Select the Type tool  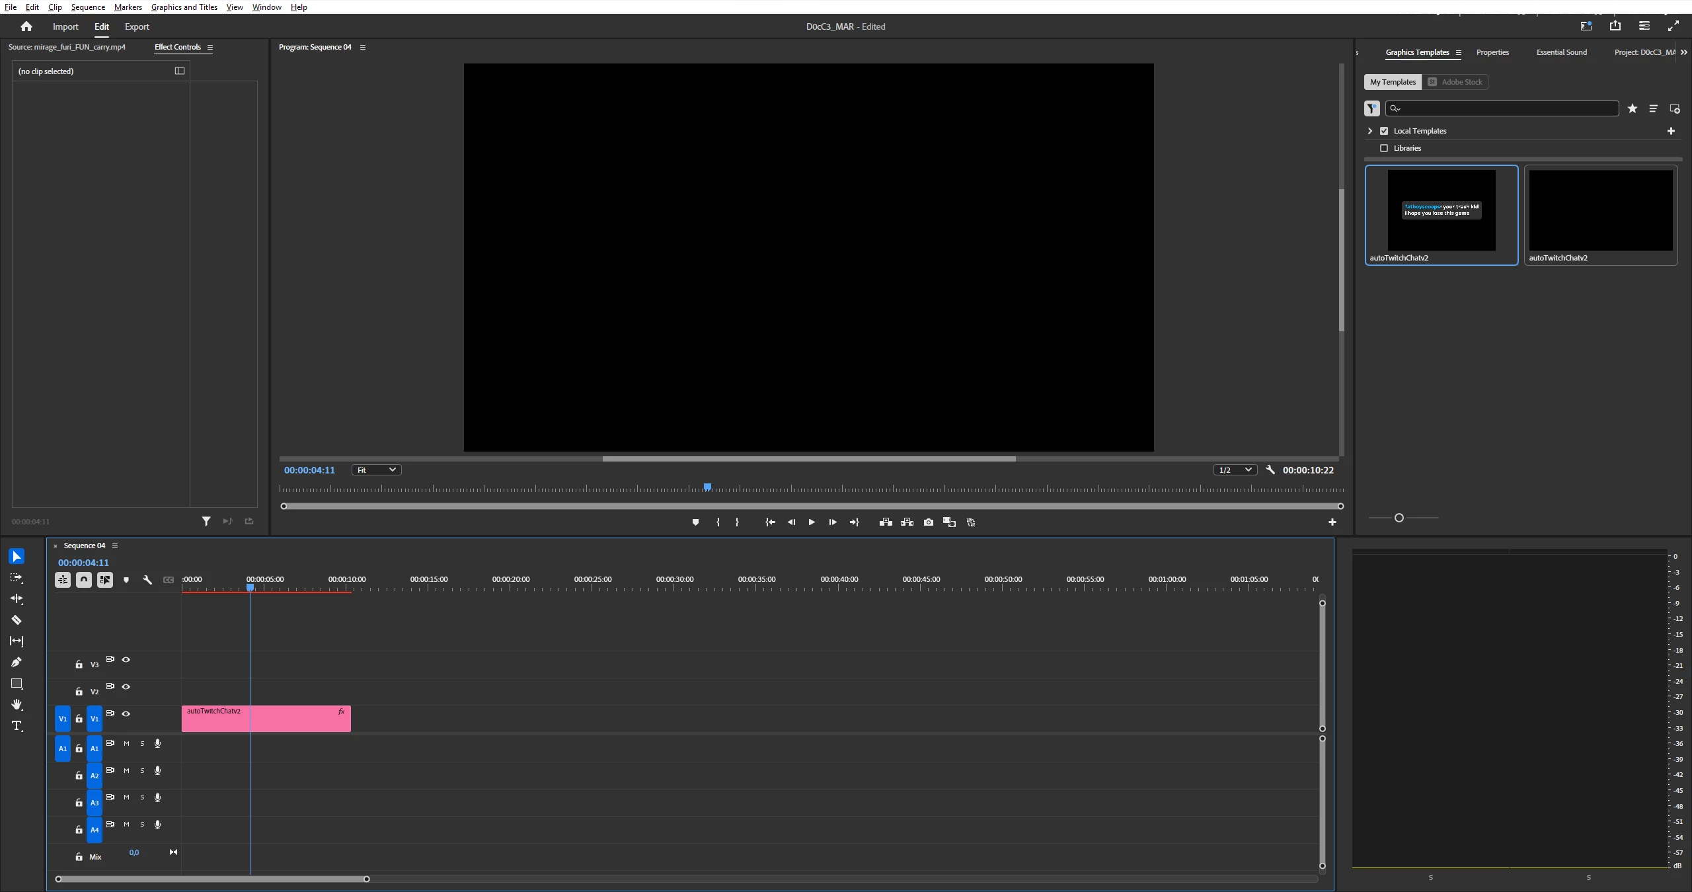click(x=17, y=726)
